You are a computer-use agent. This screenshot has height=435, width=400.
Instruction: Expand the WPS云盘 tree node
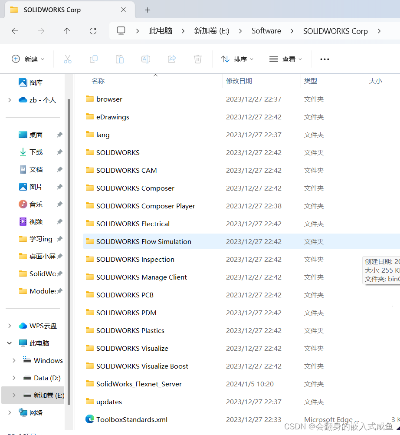tap(10, 326)
